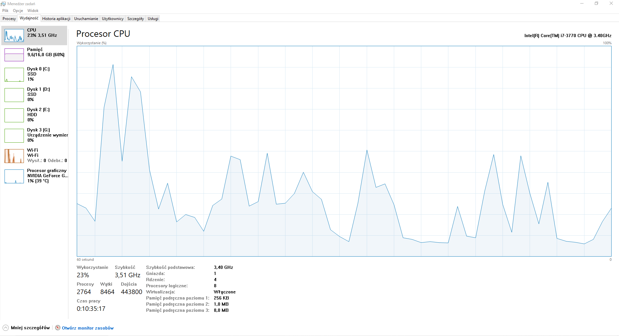Show Wi-Fi network performance graph
This screenshot has height=336, width=619.
34,156
